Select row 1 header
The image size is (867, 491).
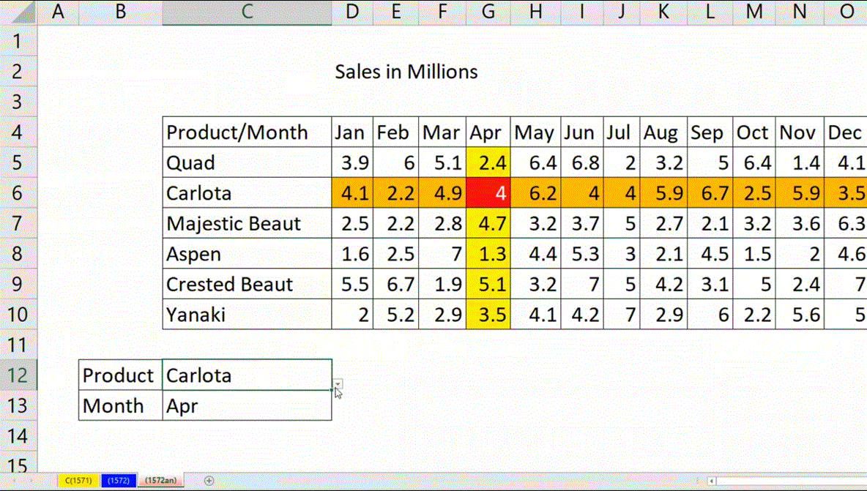tap(18, 41)
